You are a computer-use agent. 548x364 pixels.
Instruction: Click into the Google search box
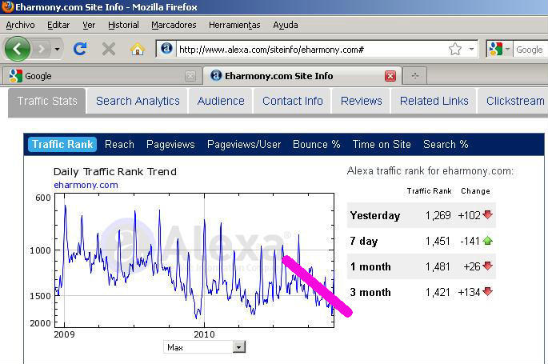(530, 50)
